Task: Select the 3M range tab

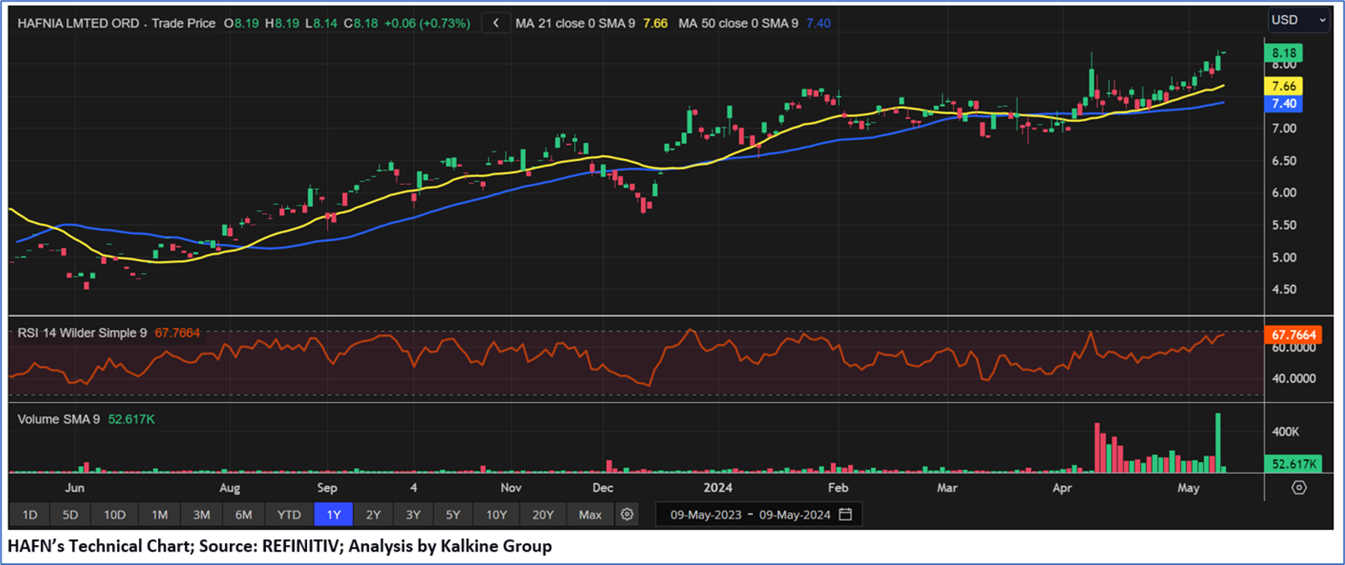Action: coord(202,515)
